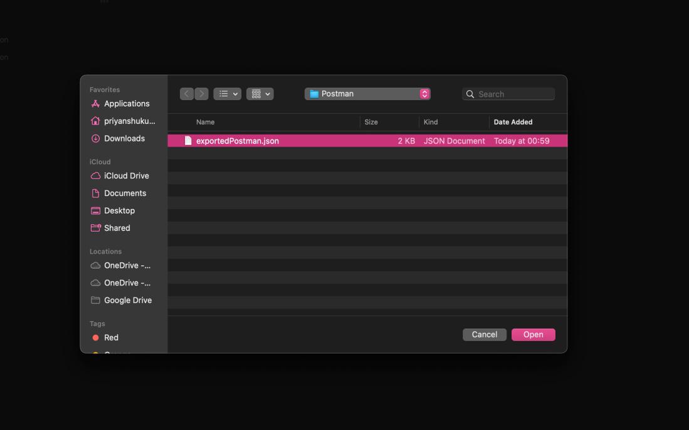
Task: Click the Desktop sidebar icon
Action: [x=95, y=210]
